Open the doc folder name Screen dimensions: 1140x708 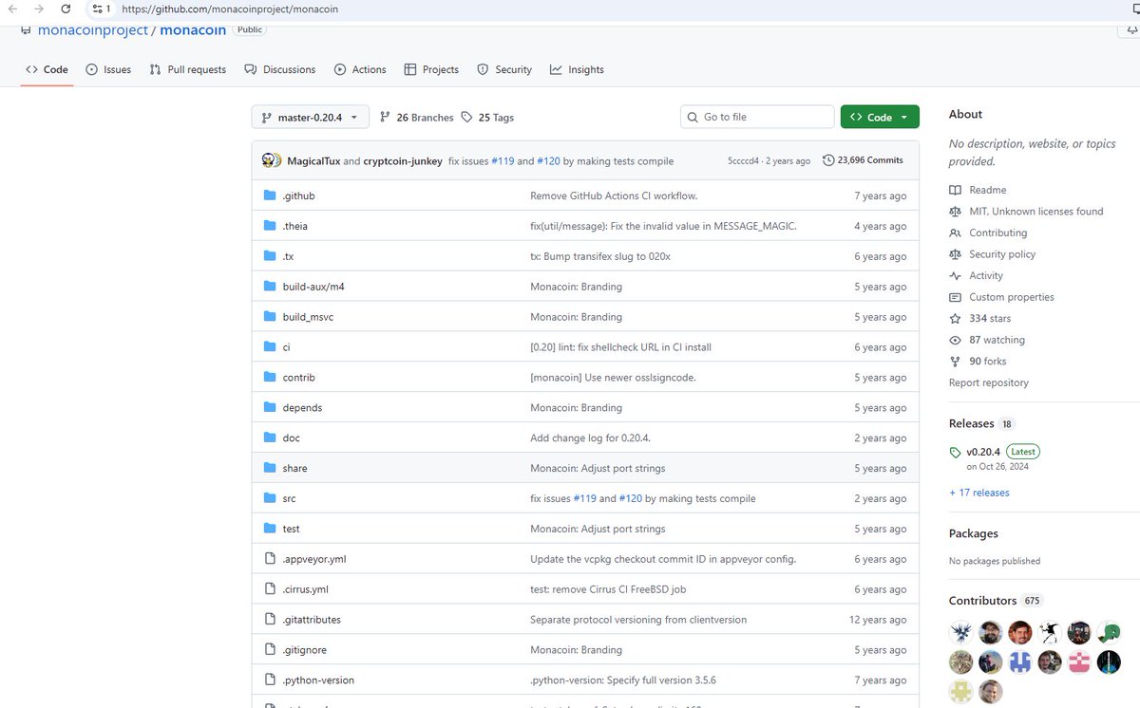(291, 438)
